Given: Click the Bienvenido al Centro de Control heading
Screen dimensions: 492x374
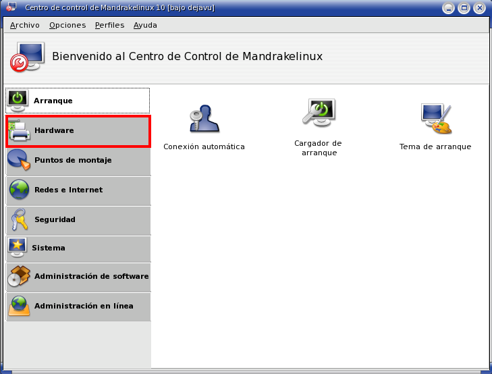Looking at the screenshot, I should (188, 57).
